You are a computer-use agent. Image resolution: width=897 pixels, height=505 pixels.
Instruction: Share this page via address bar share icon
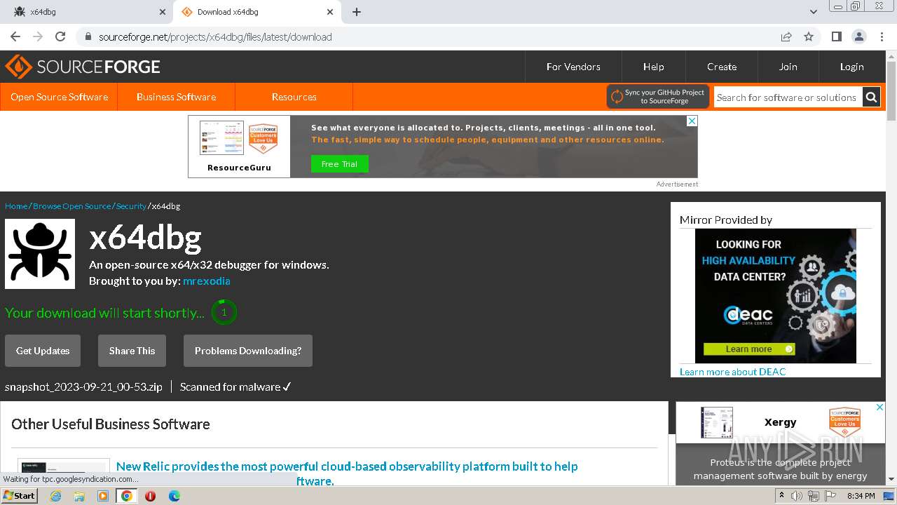[786, 36]
